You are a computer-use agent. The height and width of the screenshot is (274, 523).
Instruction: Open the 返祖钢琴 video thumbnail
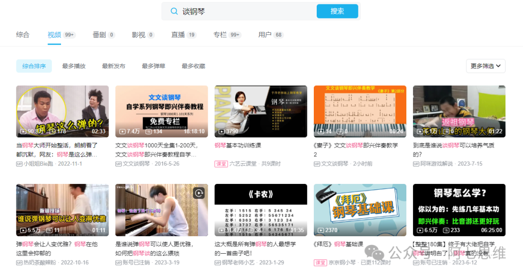(459, 111)
